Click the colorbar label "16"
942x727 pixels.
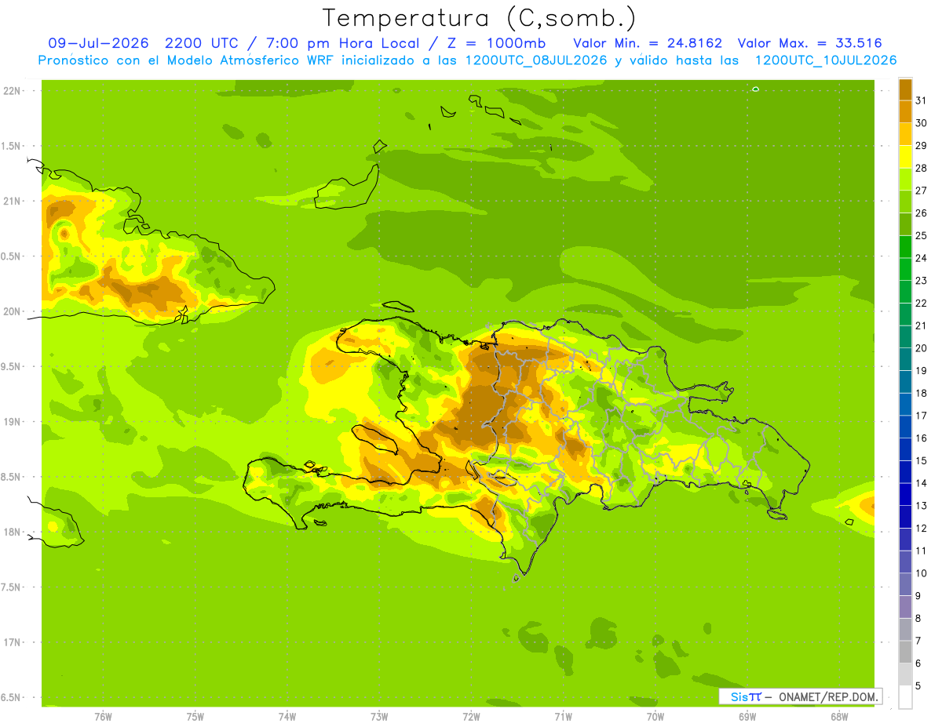[x=922, y=438]
